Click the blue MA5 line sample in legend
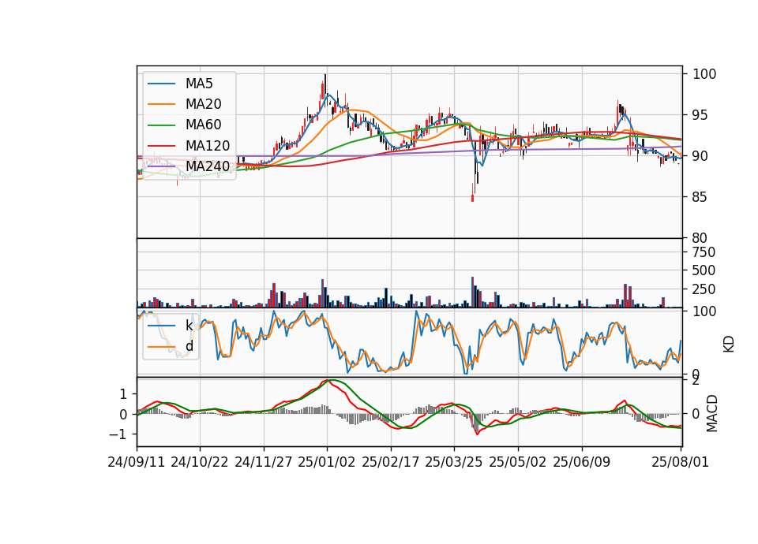 161,84
